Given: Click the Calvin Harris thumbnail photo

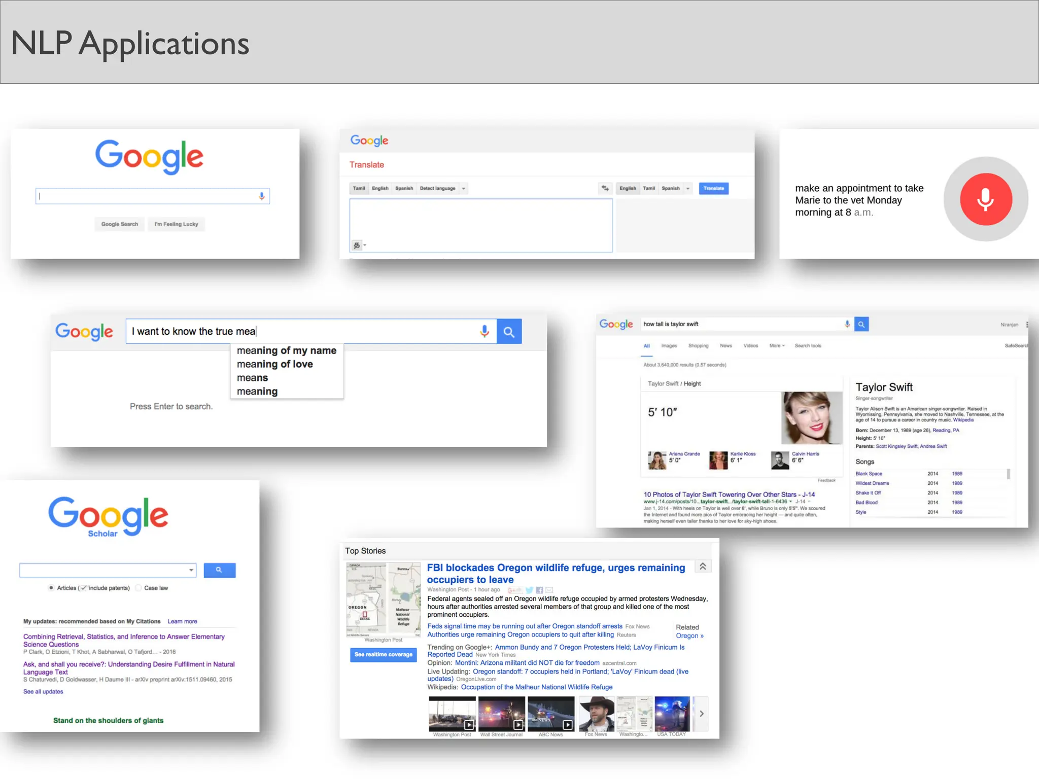Looking at the screenshot, I should [780, 460].
